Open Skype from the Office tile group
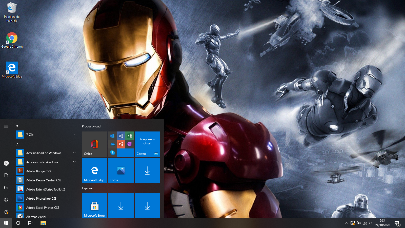Viewport: 405px width, 228px height. [x=112, y=153]
